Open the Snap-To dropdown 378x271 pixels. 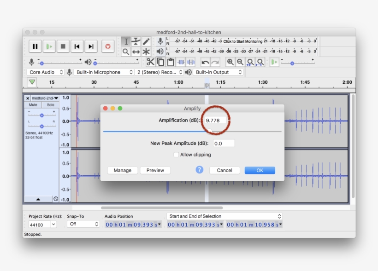tap(83, 225)
